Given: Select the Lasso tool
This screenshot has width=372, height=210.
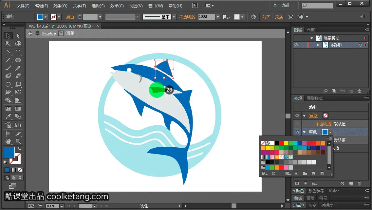Looking at the screenshot, I should [18, 44].
